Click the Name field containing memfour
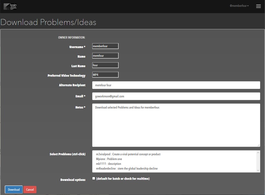The height and width of the screenshot is (195, 265). (105, 56)
